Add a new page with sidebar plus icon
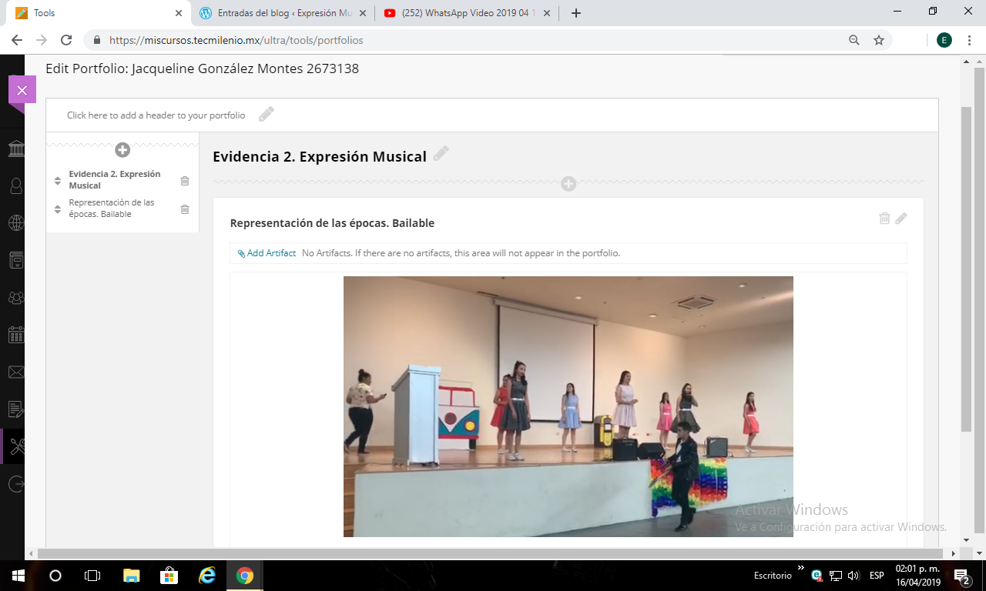986x591 pixels. (x=122, y=150)
